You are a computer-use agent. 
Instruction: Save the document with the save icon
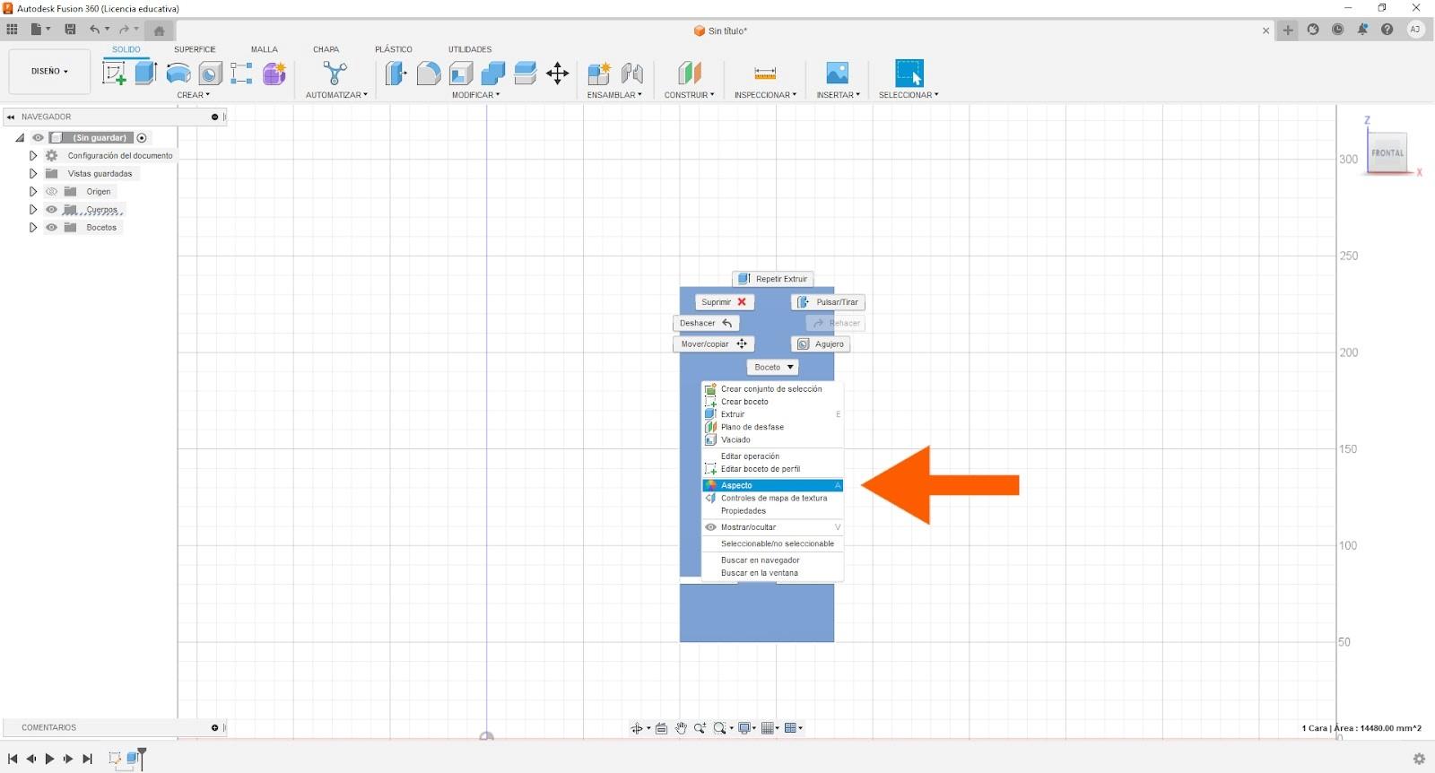[70, 30]
